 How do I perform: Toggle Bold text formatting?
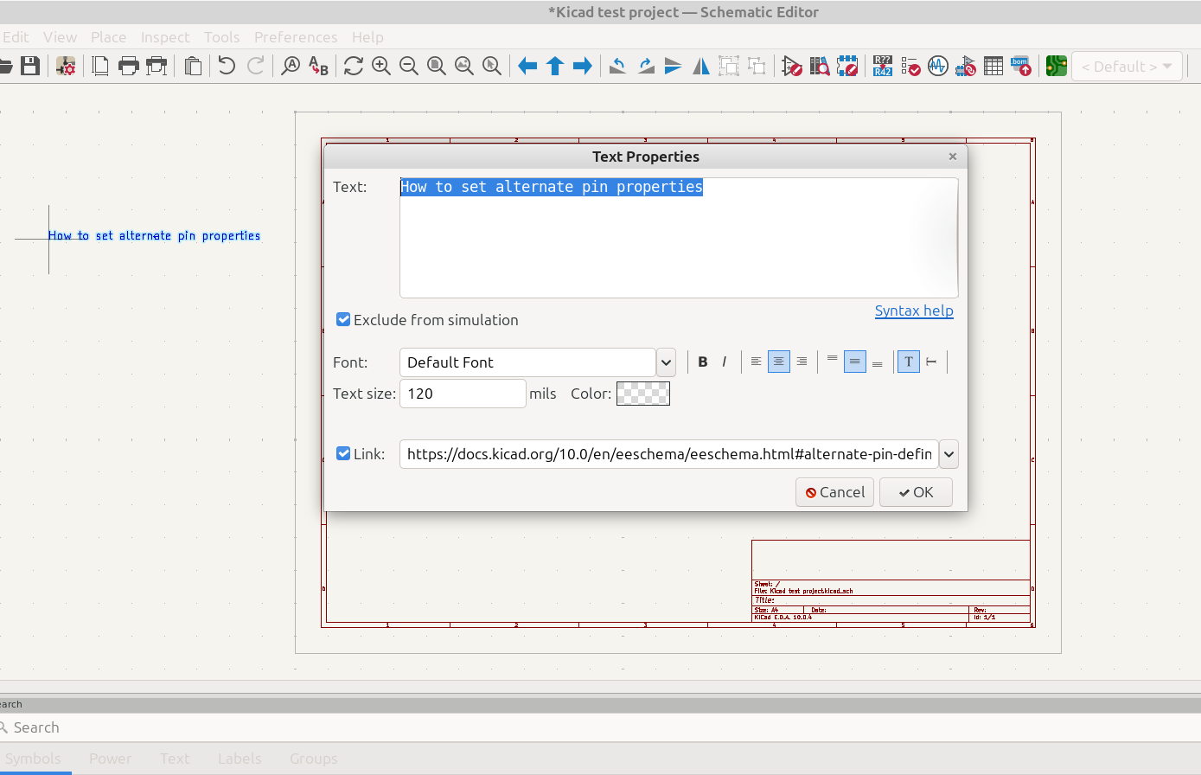pyautogui.click(x=703, y=362)
